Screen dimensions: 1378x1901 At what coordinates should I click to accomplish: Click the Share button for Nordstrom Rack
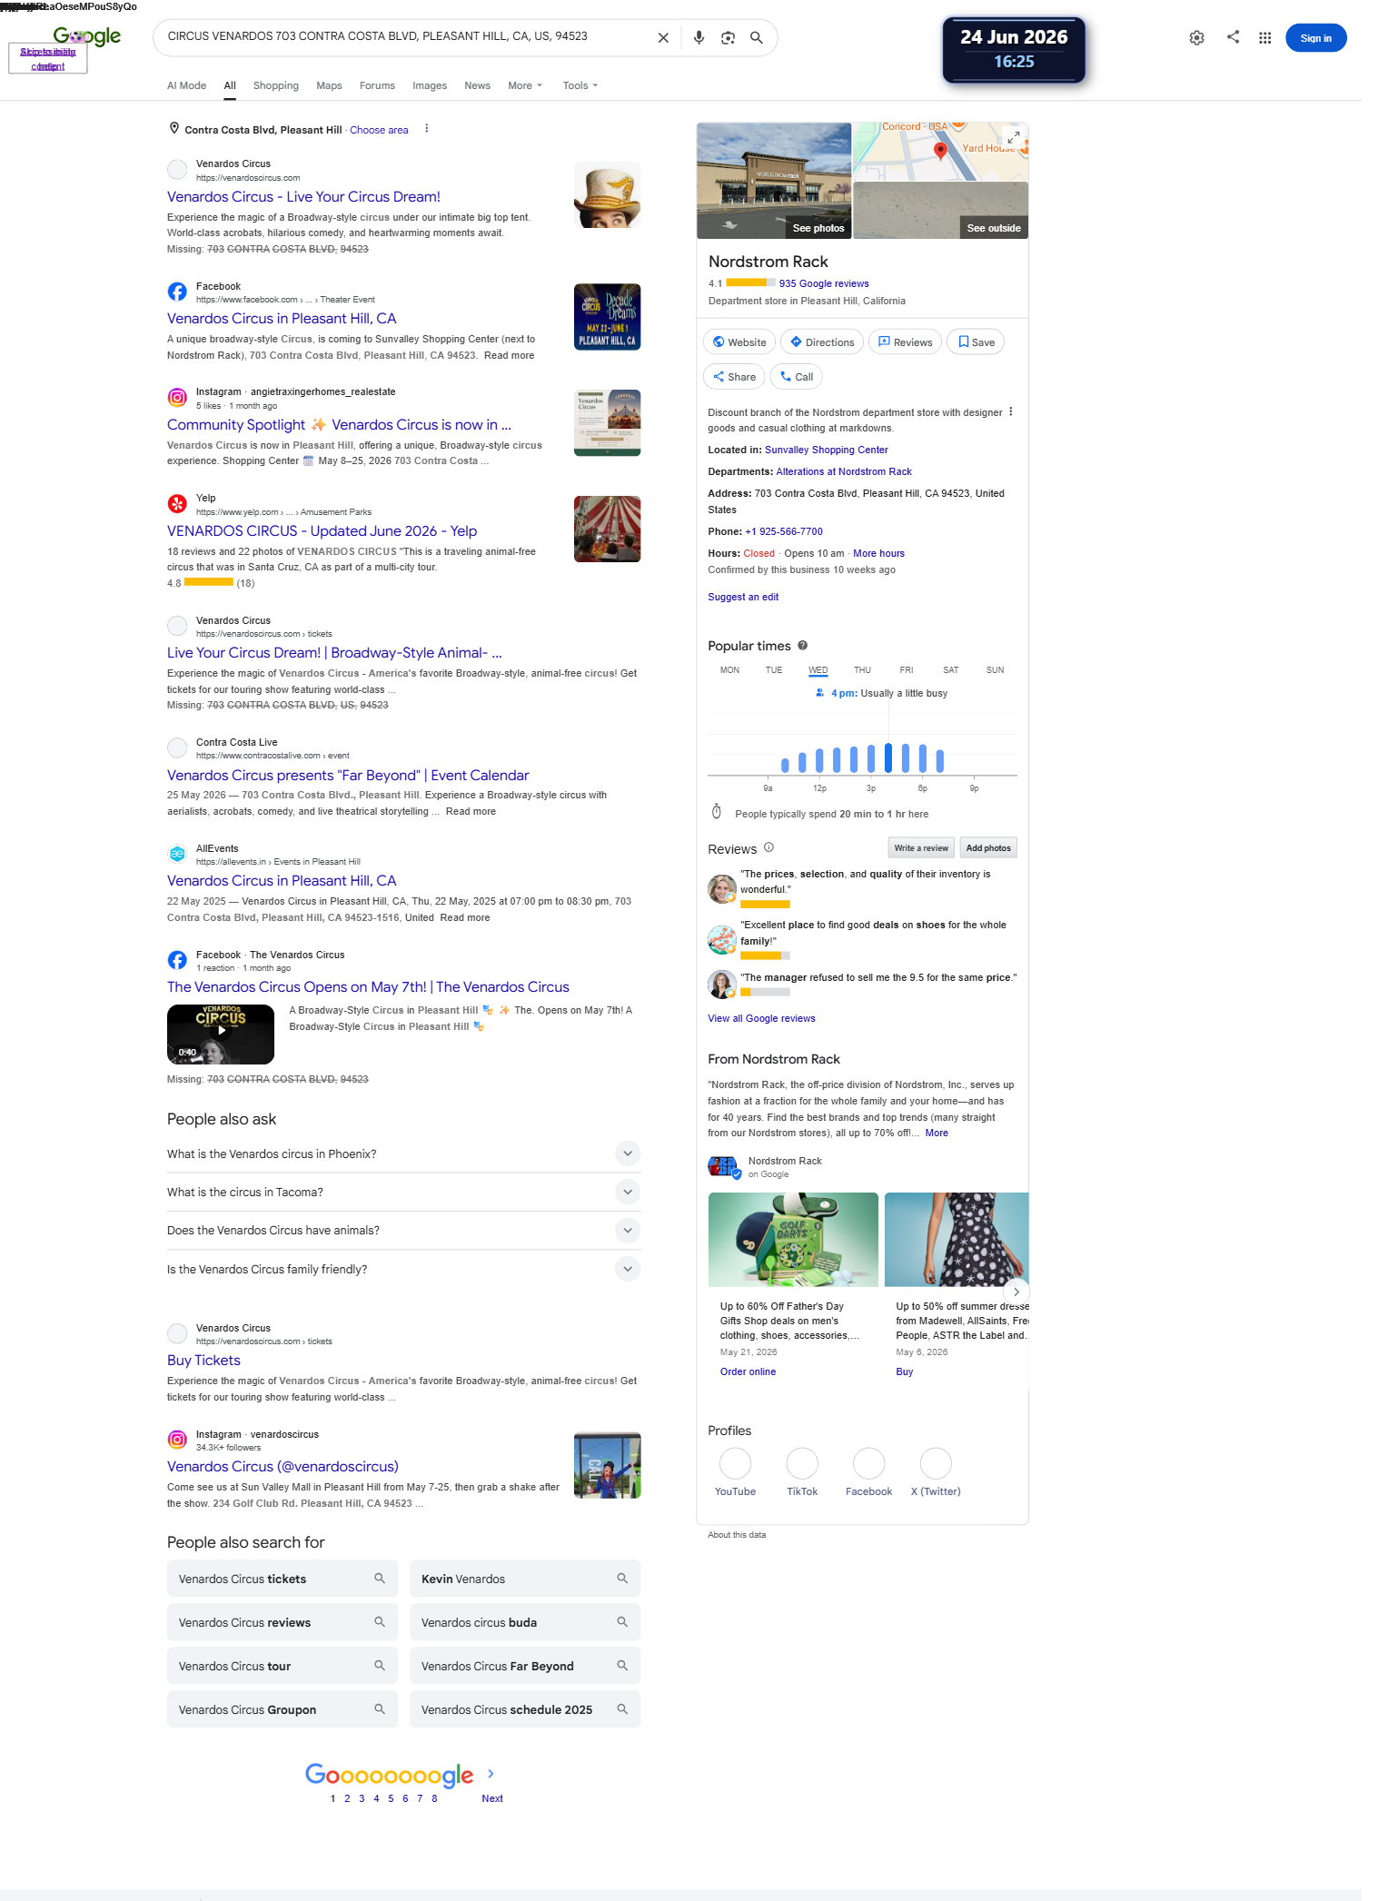coord(734,377)
